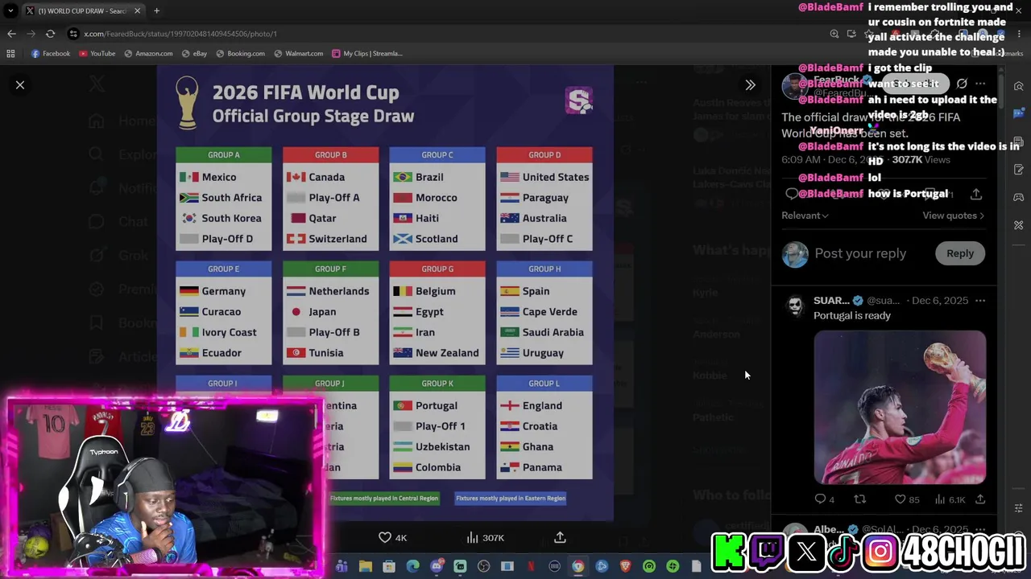Open Microsoft Store from the taskbar
The width and height of the screenshot is (1031, 579).
[389, 566]
